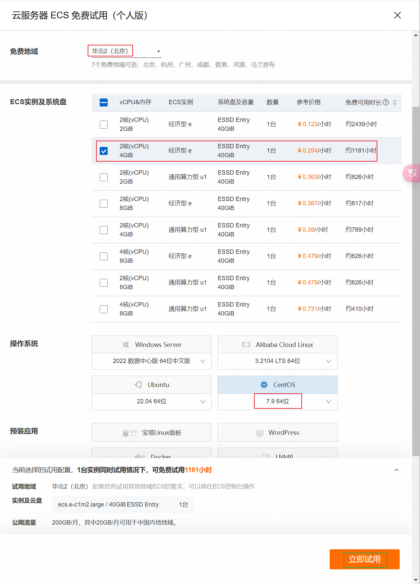This screenshot has width=420, height=584.
Task: Check the 2核 8GiB 通用算力型 u1 row
Action: [x=104, y=283]
